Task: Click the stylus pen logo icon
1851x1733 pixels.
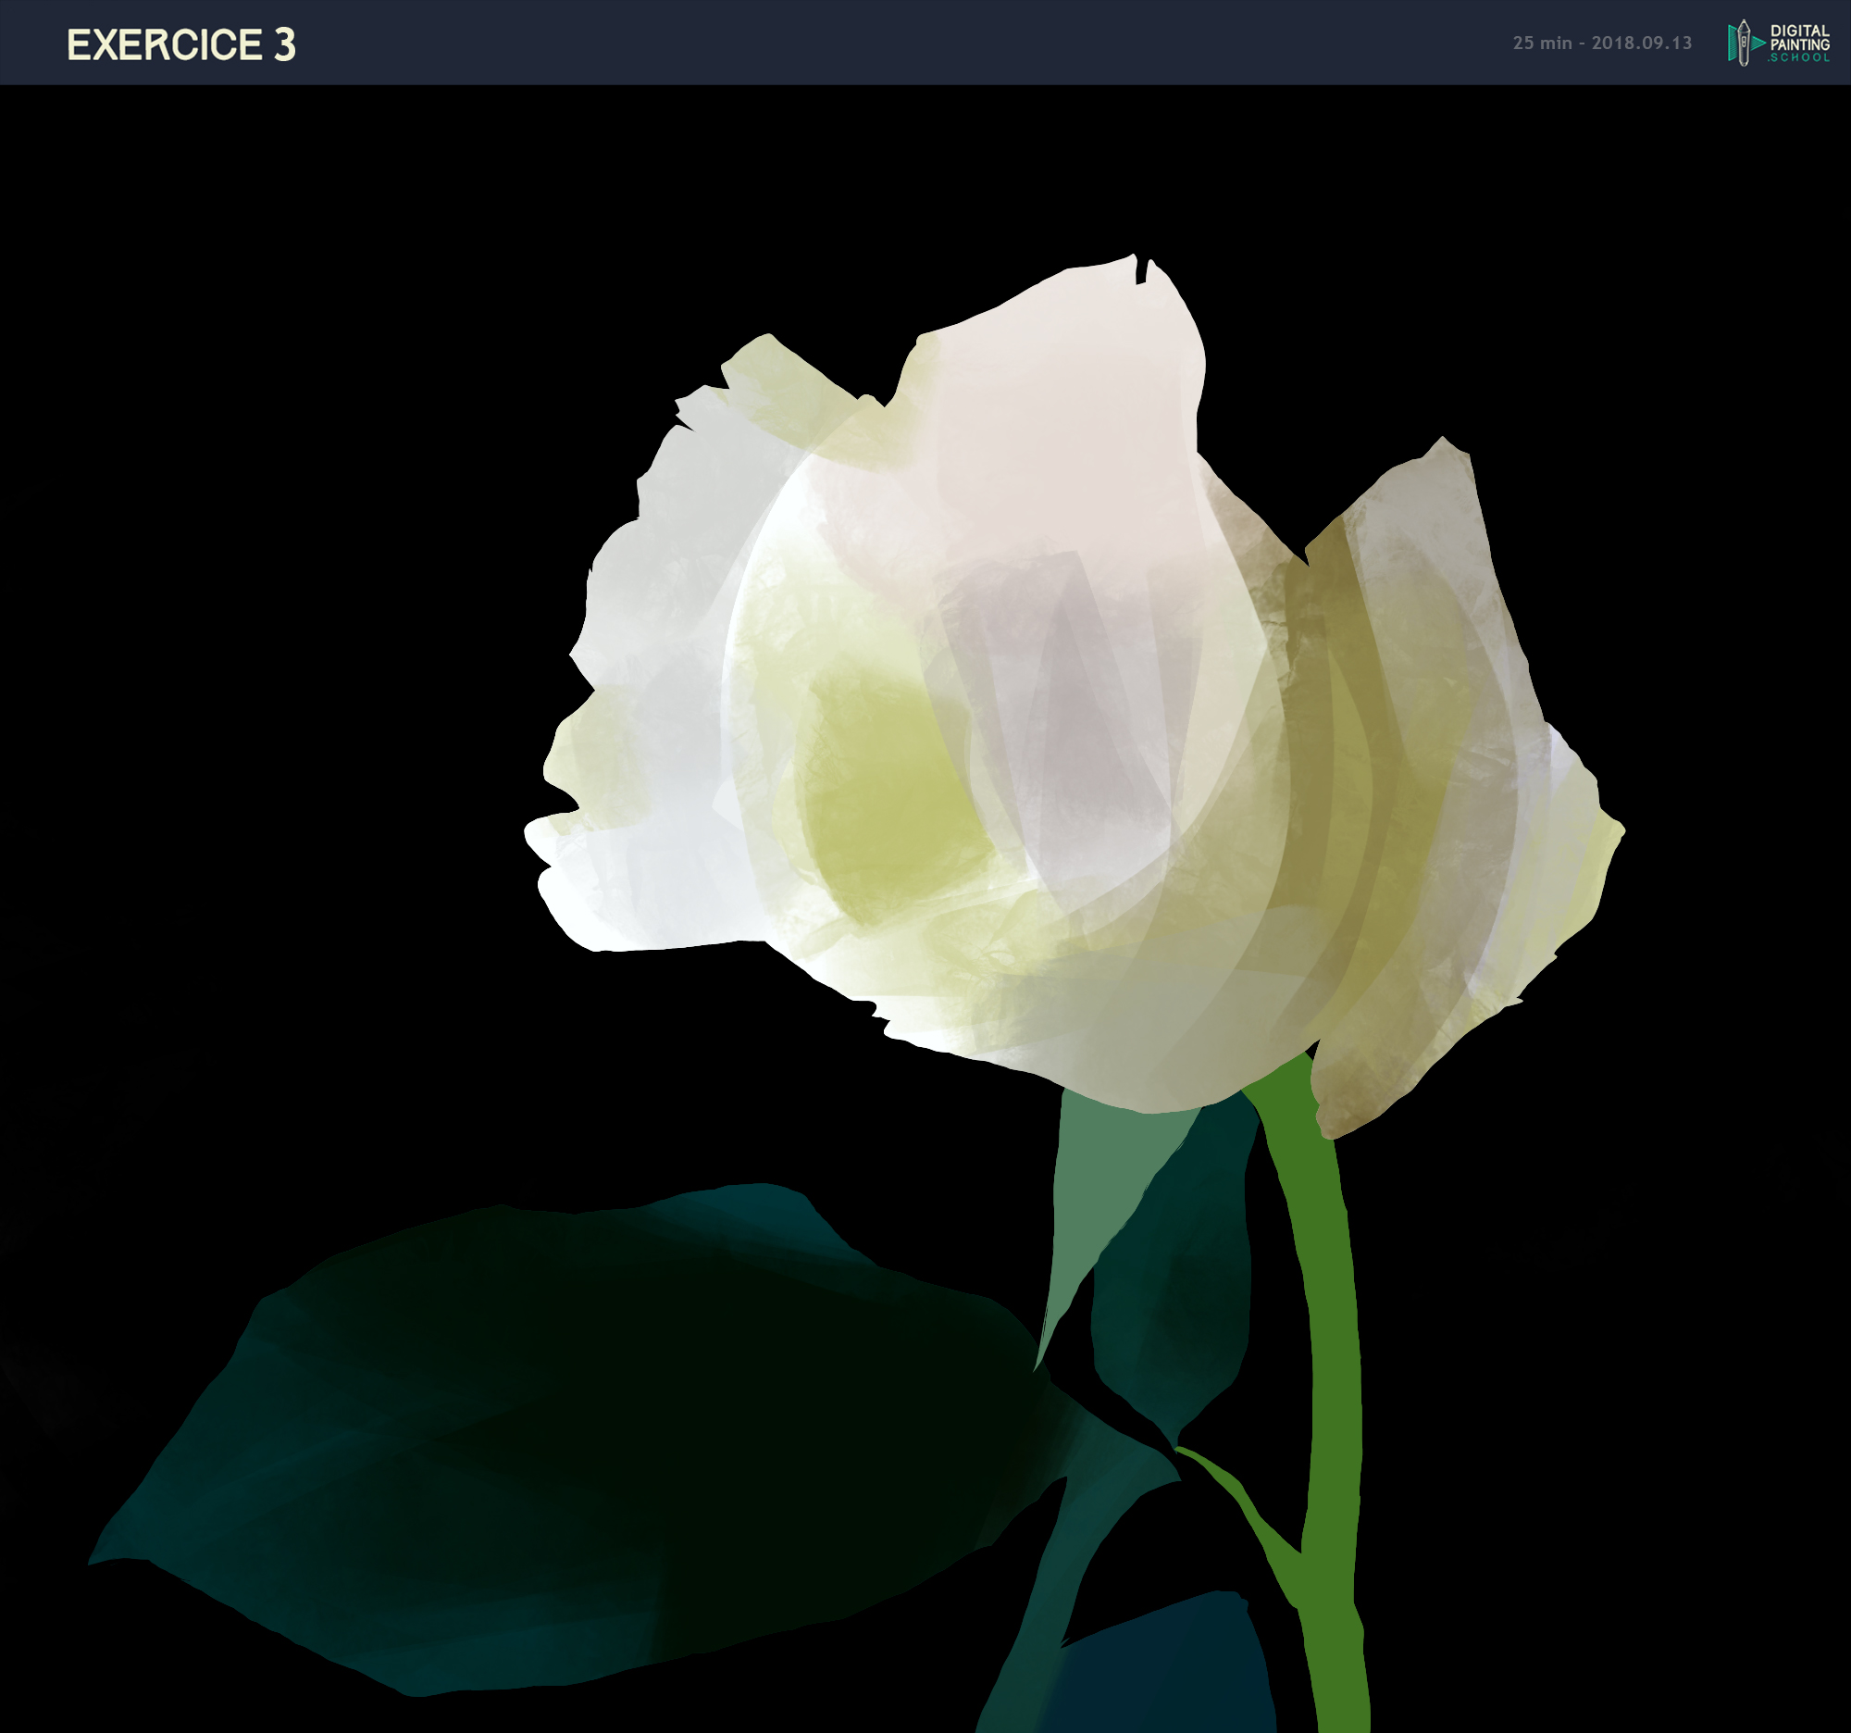Action: [1743, 43]
